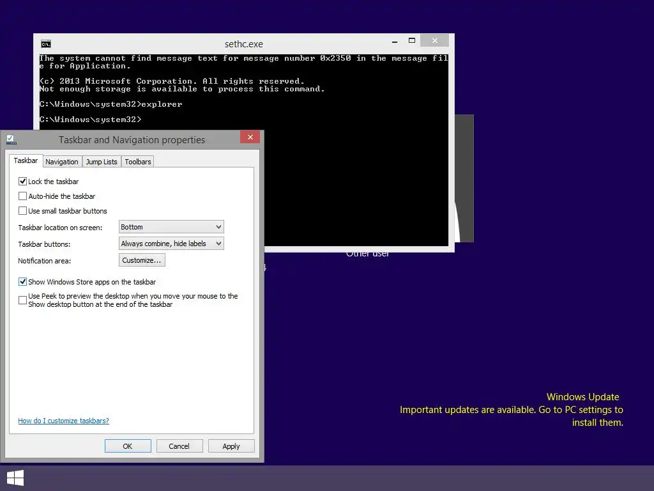Select the Taskbar tab
Image resolution: width=654 pixels, height=491 pixels.
tap(26, 160)
